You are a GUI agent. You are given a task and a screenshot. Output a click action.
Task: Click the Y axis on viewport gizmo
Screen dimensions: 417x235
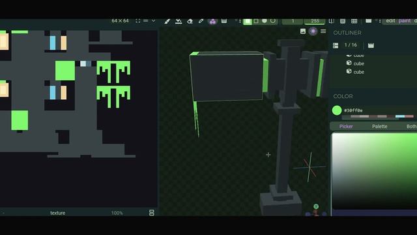316,206
